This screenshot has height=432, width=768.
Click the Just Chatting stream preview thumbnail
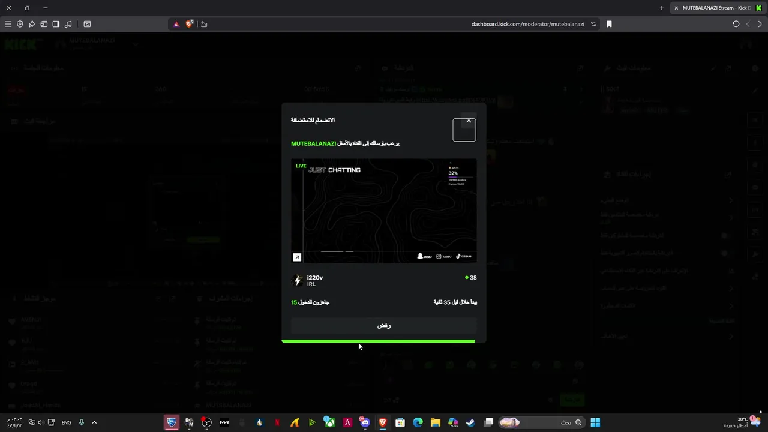tap(384, 211)
